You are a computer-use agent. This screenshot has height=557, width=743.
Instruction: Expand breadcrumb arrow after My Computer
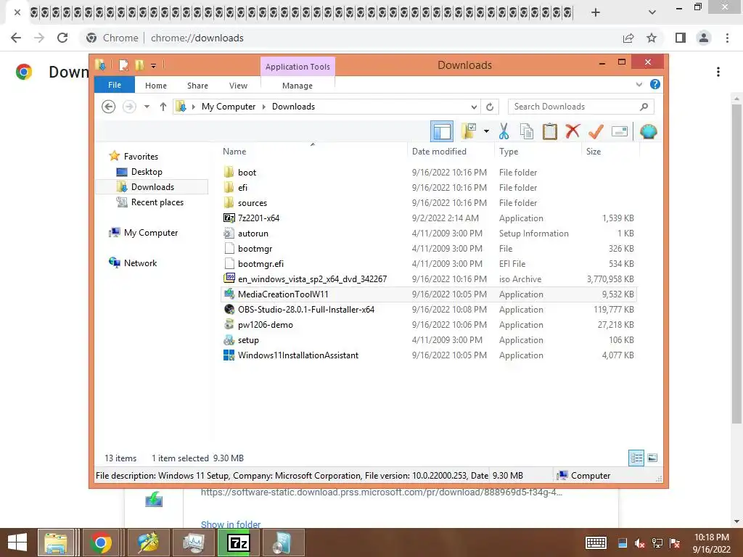pyautogui.click(x=264, y=107)
